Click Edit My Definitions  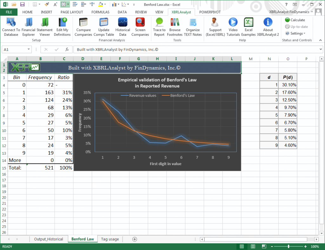click(x=62, y=27)
